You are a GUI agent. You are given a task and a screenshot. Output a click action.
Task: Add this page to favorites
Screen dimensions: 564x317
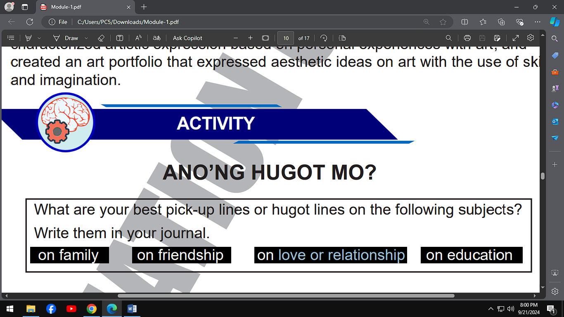pos(443,22)
